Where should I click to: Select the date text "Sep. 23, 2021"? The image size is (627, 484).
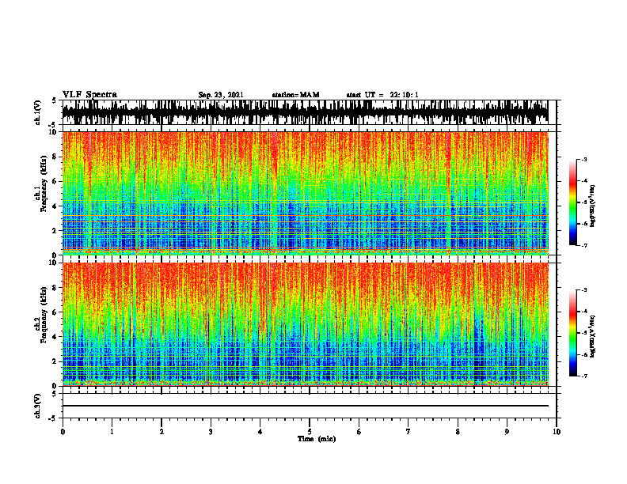pyautogui.click(x=221, y=95)
